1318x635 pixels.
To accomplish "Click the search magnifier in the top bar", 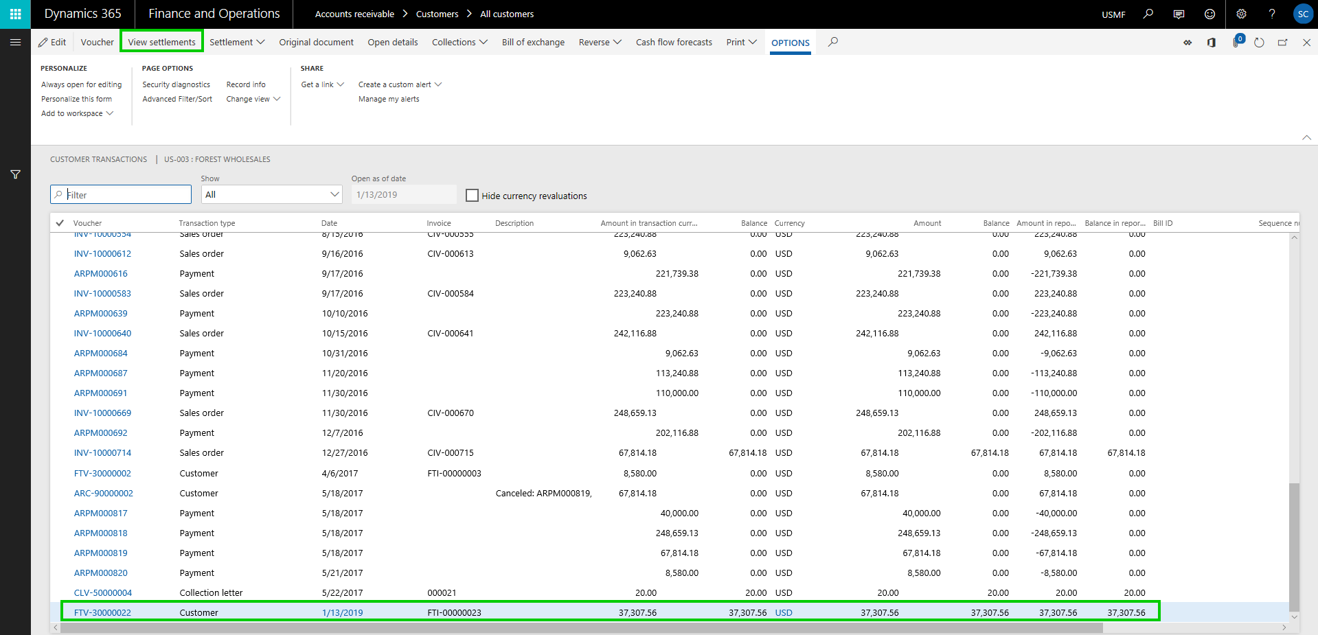I will (x=1148, y=14).
